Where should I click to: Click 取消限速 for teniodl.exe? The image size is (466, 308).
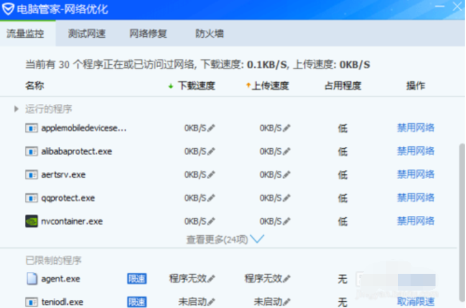(x=416, y=302)
